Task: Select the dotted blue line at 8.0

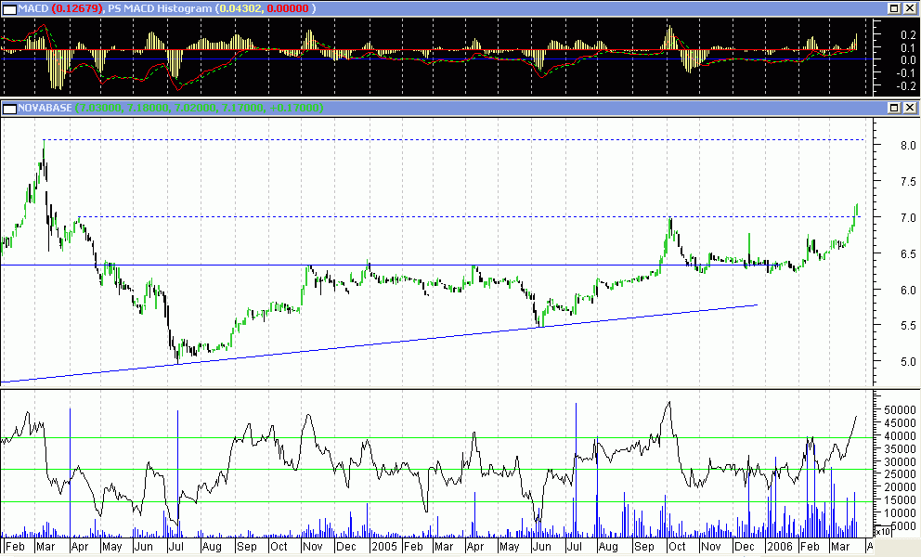Action: point(464,139)
